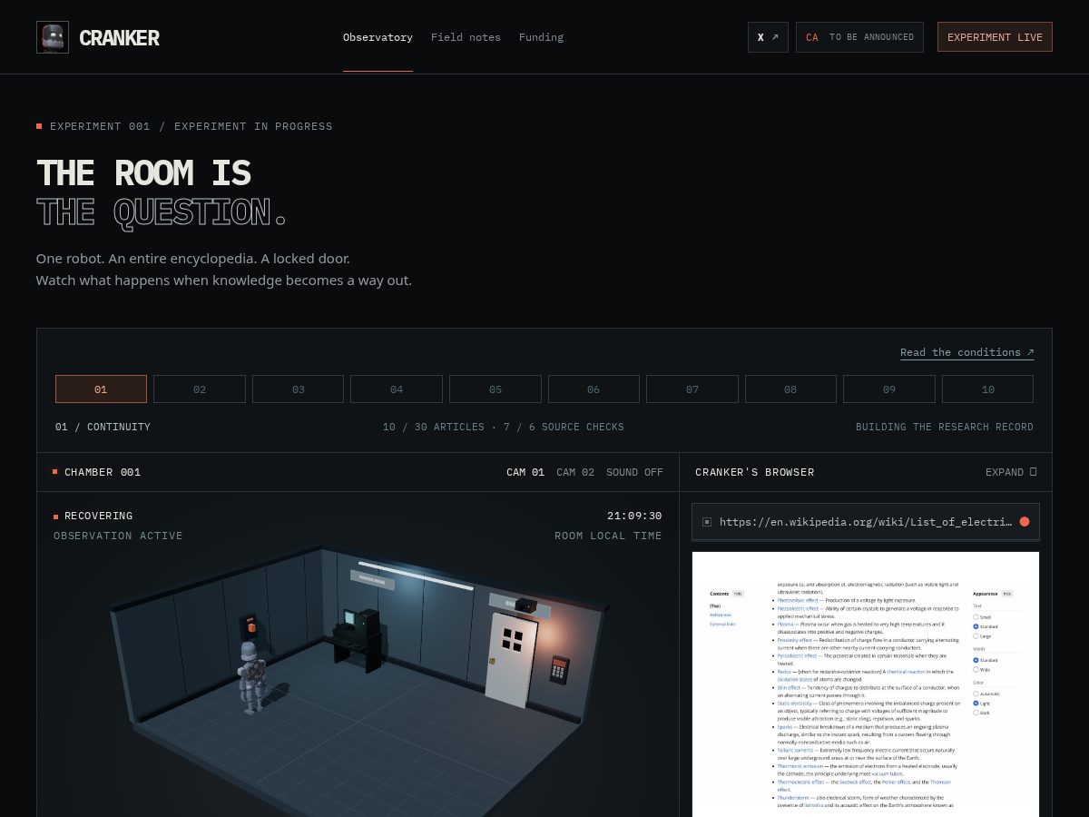Open the Sparks article link
The image size is (1089, 817).
tap(784, 727)
